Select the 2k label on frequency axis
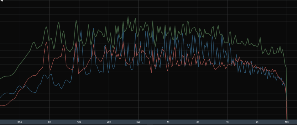The image size is (297, 125). (x=198, y=122)
